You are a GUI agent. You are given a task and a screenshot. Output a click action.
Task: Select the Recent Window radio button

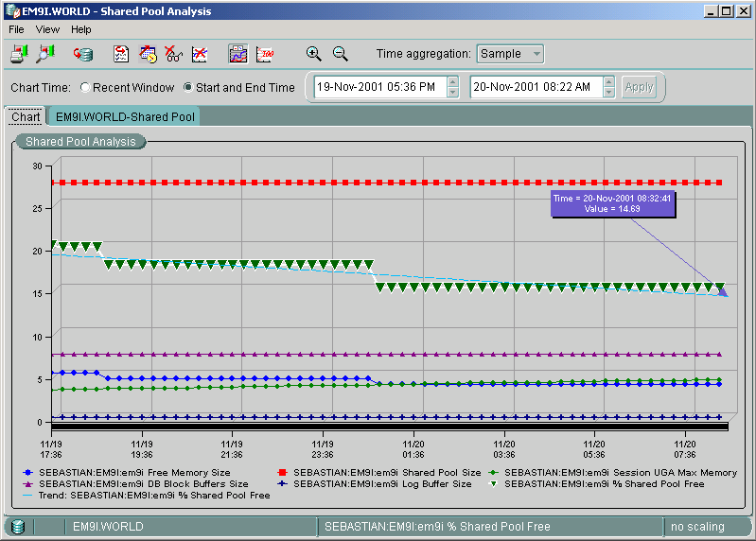[x=85, y=87]
